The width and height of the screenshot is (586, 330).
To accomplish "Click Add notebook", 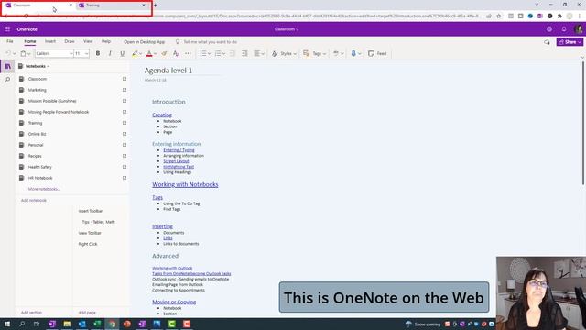I will coord(34,200).
